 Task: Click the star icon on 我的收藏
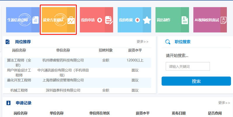click(147, 20)
